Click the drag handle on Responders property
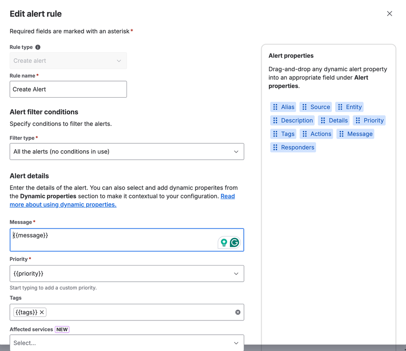 275,147
